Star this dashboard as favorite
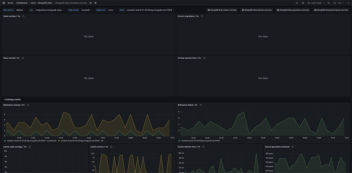Image resolution: width=352 pixels, height=173 pixels. pos(91,3)
